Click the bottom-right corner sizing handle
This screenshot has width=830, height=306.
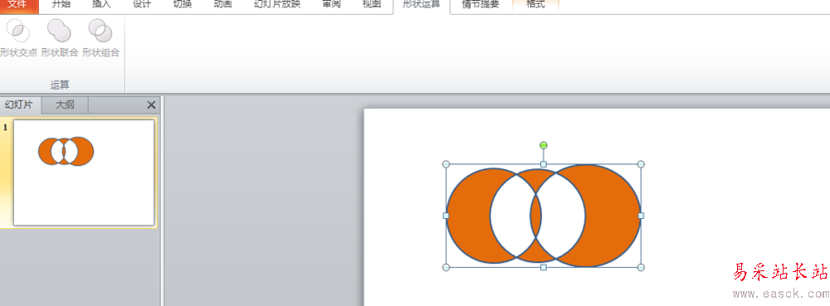click(641, 267)
